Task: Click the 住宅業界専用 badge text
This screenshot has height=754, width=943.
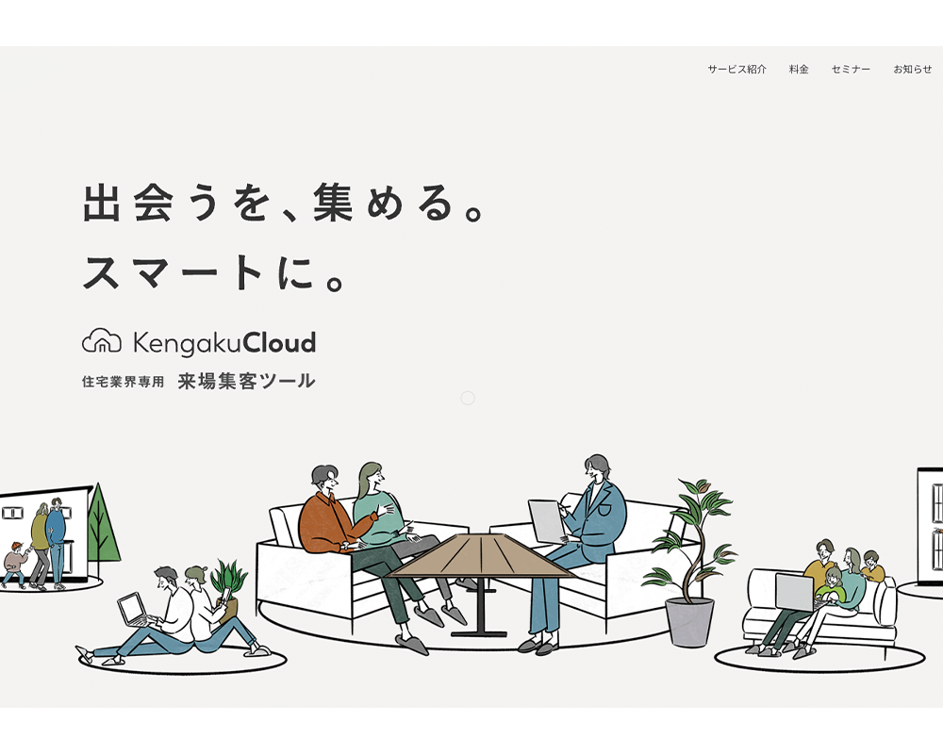Action: (x=122, y=379)
